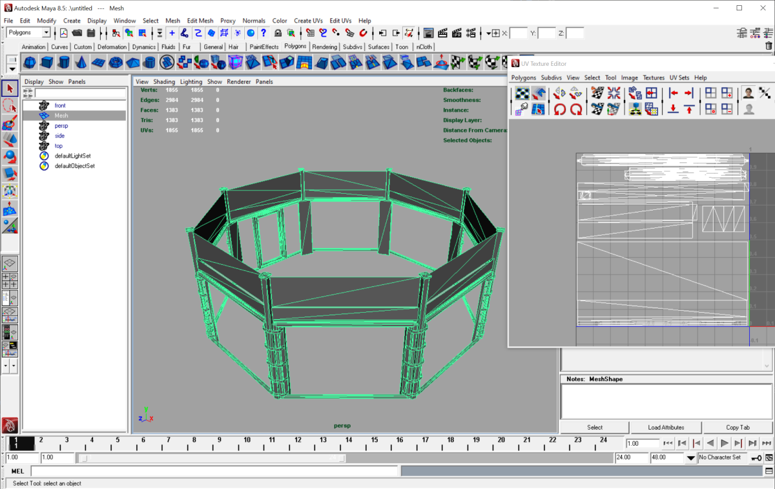775x489 pixels.
Task: Open UV Sets menu in UV Texture Editor
Action: tap(679, 78)
